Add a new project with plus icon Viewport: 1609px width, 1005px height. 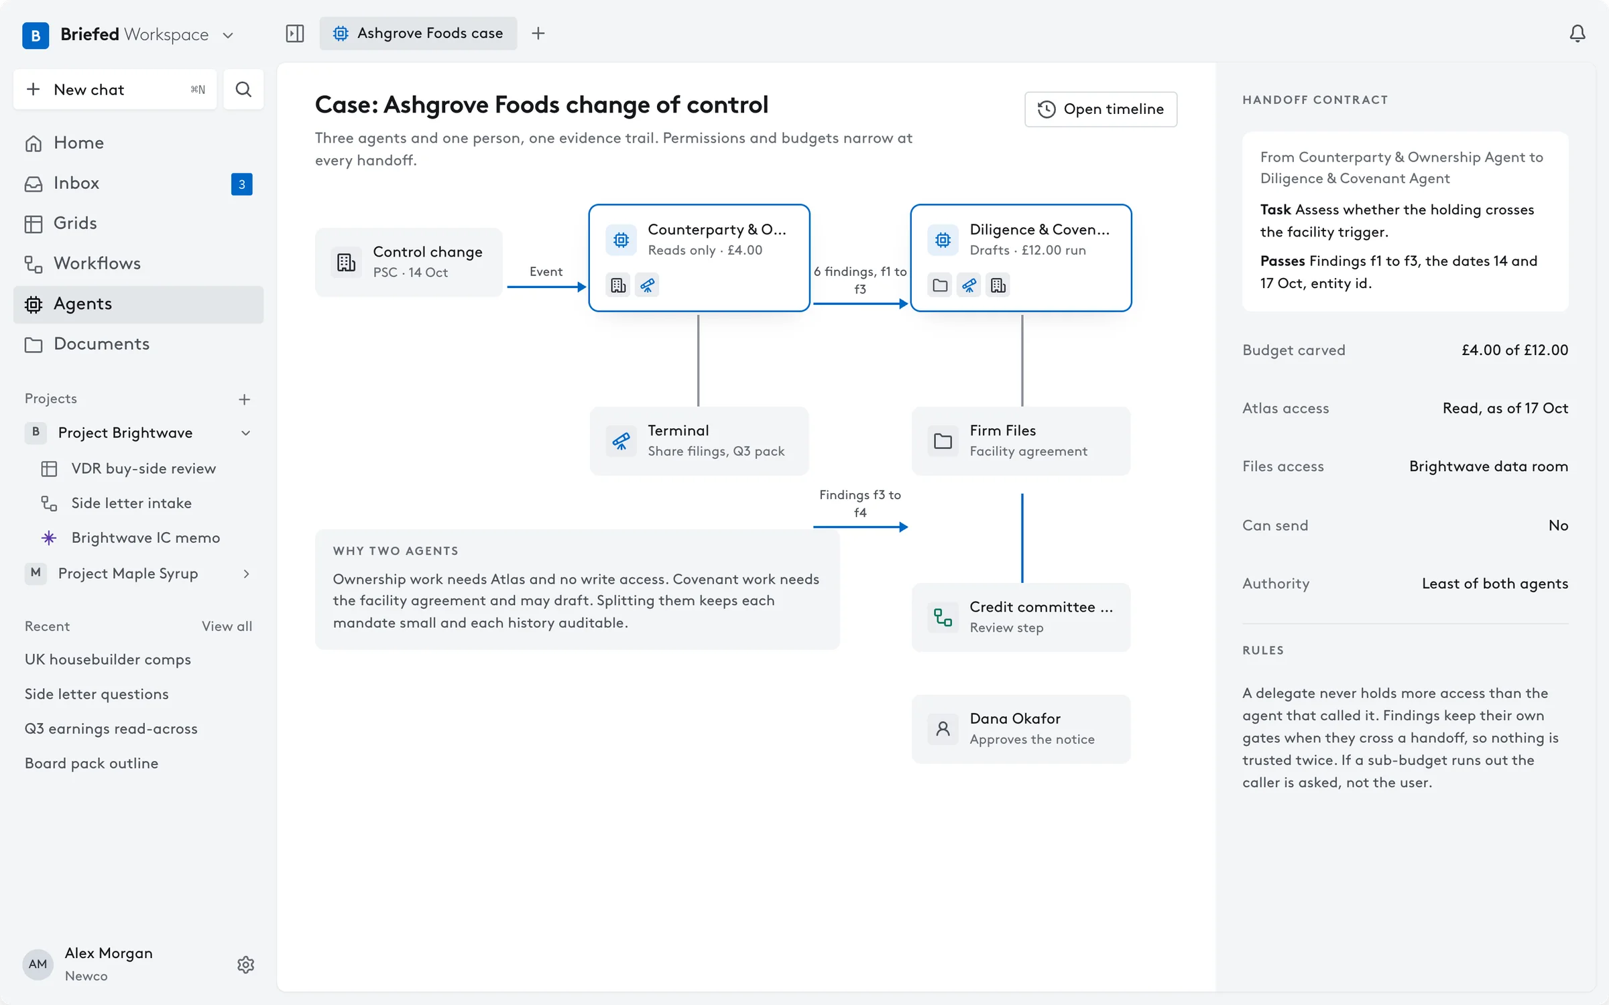(x=244, y=399)
